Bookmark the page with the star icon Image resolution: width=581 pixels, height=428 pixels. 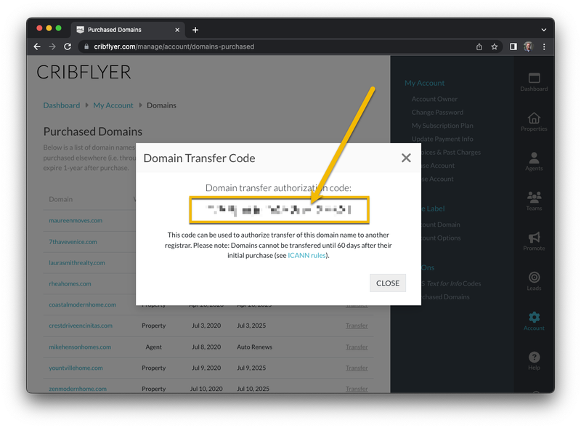[x=495, y=47]
